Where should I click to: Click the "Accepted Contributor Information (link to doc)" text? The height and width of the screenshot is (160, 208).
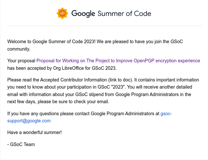click(86, 80)
